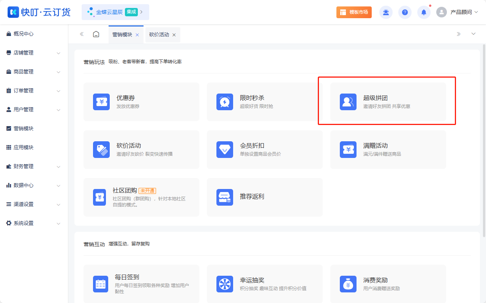Close the 砍价活动 tab
This screenshot has height=303, width=486.
pyautogui.click(x=174, y=35)
